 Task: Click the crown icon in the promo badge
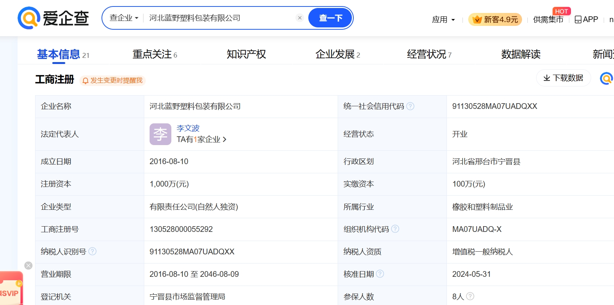[477, 19]
